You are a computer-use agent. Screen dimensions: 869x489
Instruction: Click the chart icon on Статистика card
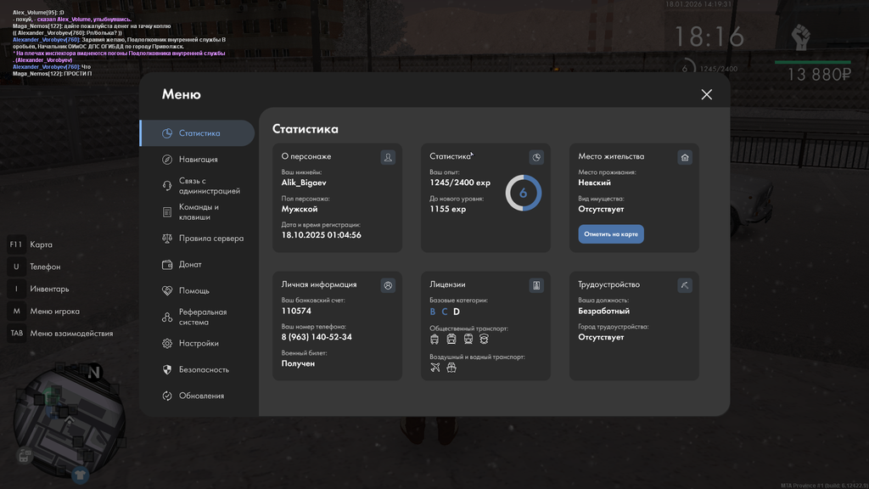coord(536,157)
